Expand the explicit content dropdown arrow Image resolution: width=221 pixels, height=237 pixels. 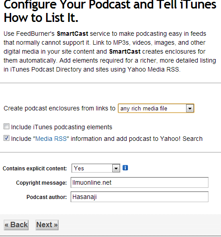pos(116,168)
